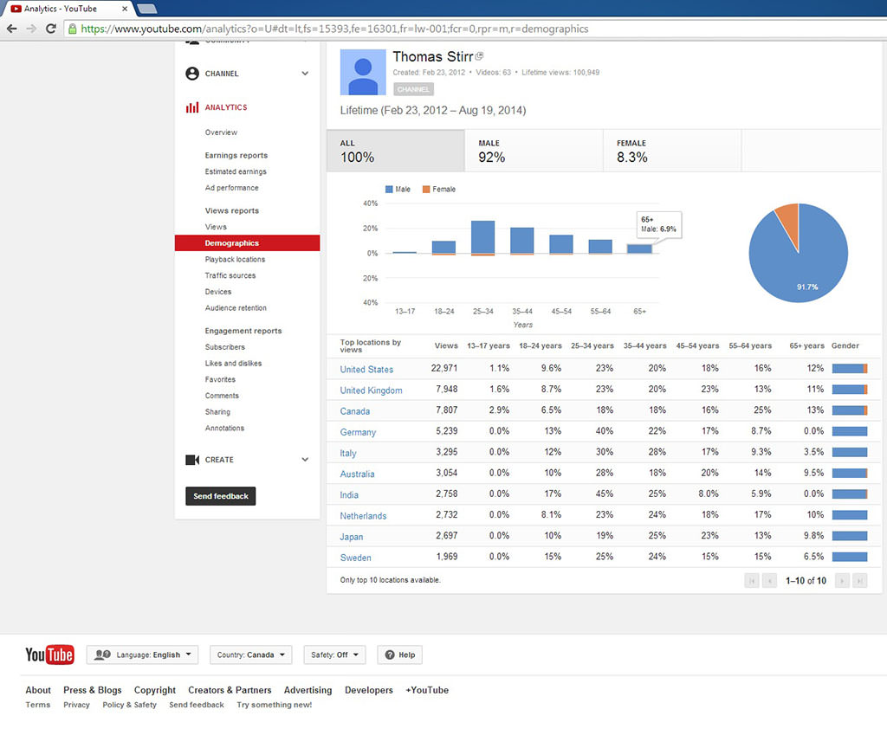Jump to the last page of locations
887x729 pixels.
859,581
